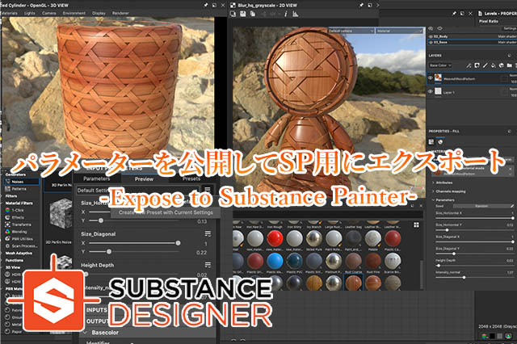Select the Transforms filter category
This screenshot has height=344, width=517.
(x=18, y=224)
